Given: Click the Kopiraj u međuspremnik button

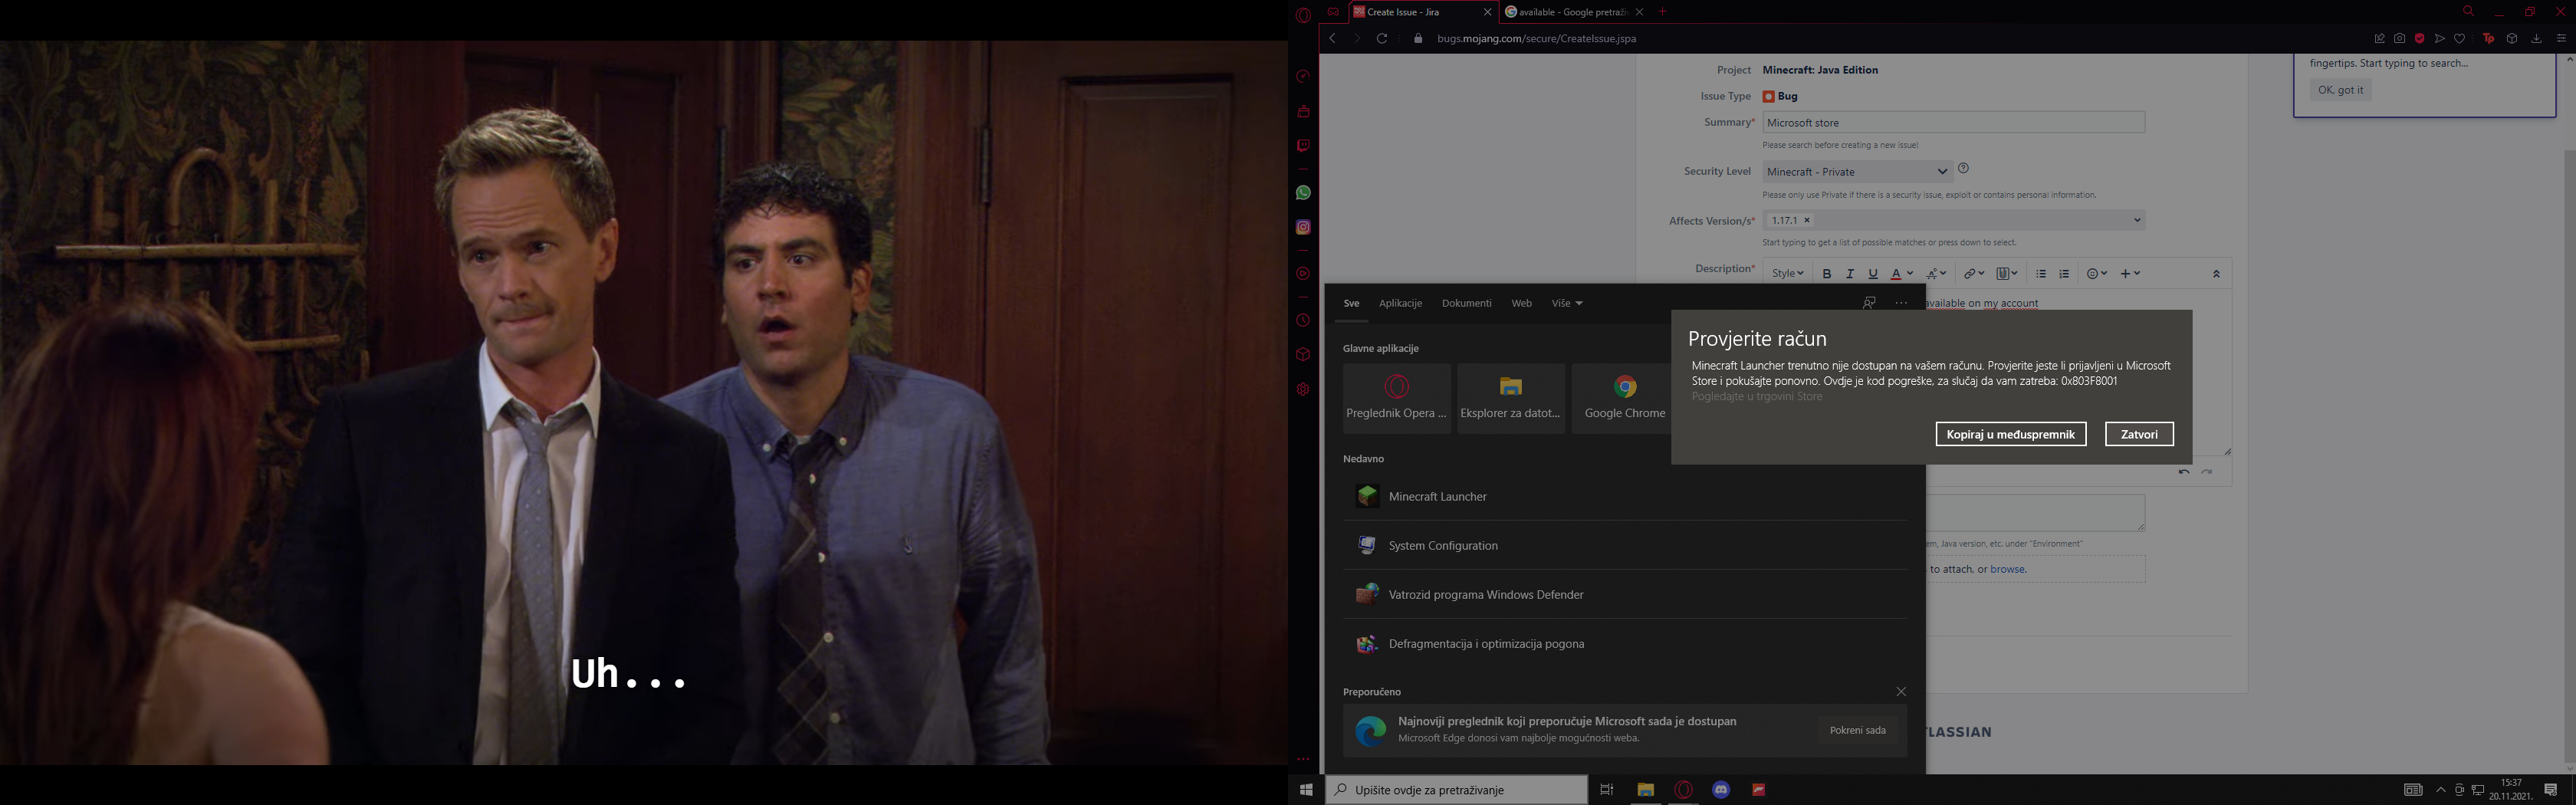Looking at the screenshot, I should coord(2011,434).
